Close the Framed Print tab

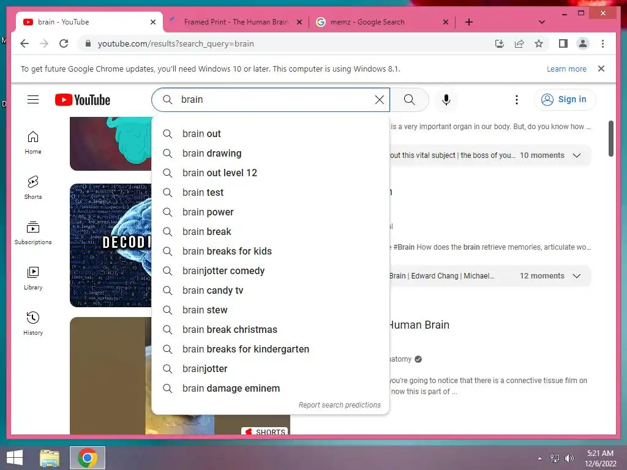pos(299,23)
